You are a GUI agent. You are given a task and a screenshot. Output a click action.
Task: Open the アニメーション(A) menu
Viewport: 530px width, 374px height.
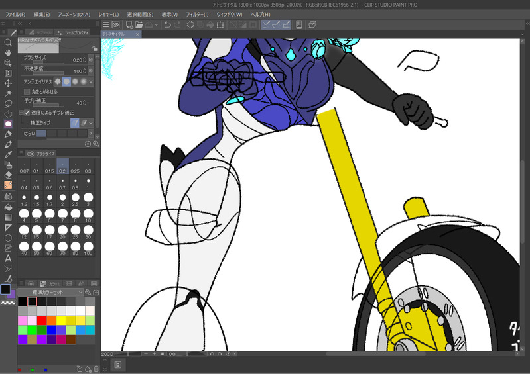74,14
